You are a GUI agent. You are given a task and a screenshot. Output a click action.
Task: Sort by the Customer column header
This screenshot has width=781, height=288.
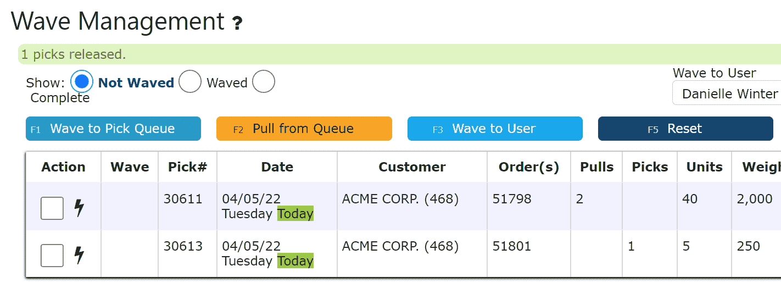point(412,167)
